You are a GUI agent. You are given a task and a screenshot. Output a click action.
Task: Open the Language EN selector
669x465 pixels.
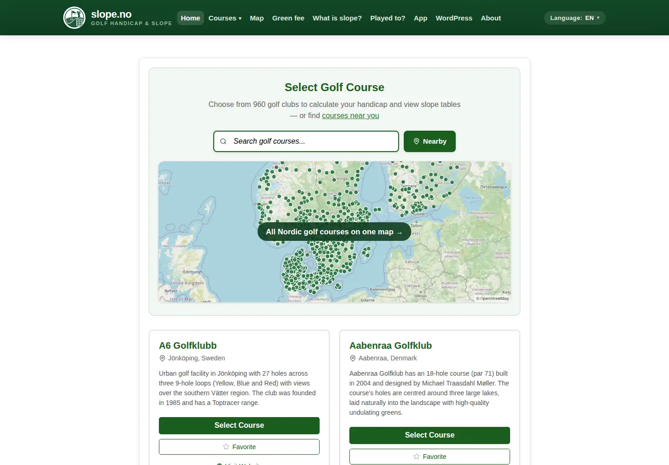click(575, 18)
